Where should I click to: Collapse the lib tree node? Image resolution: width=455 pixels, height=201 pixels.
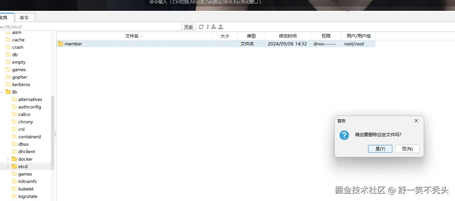(x=2, y=92)
